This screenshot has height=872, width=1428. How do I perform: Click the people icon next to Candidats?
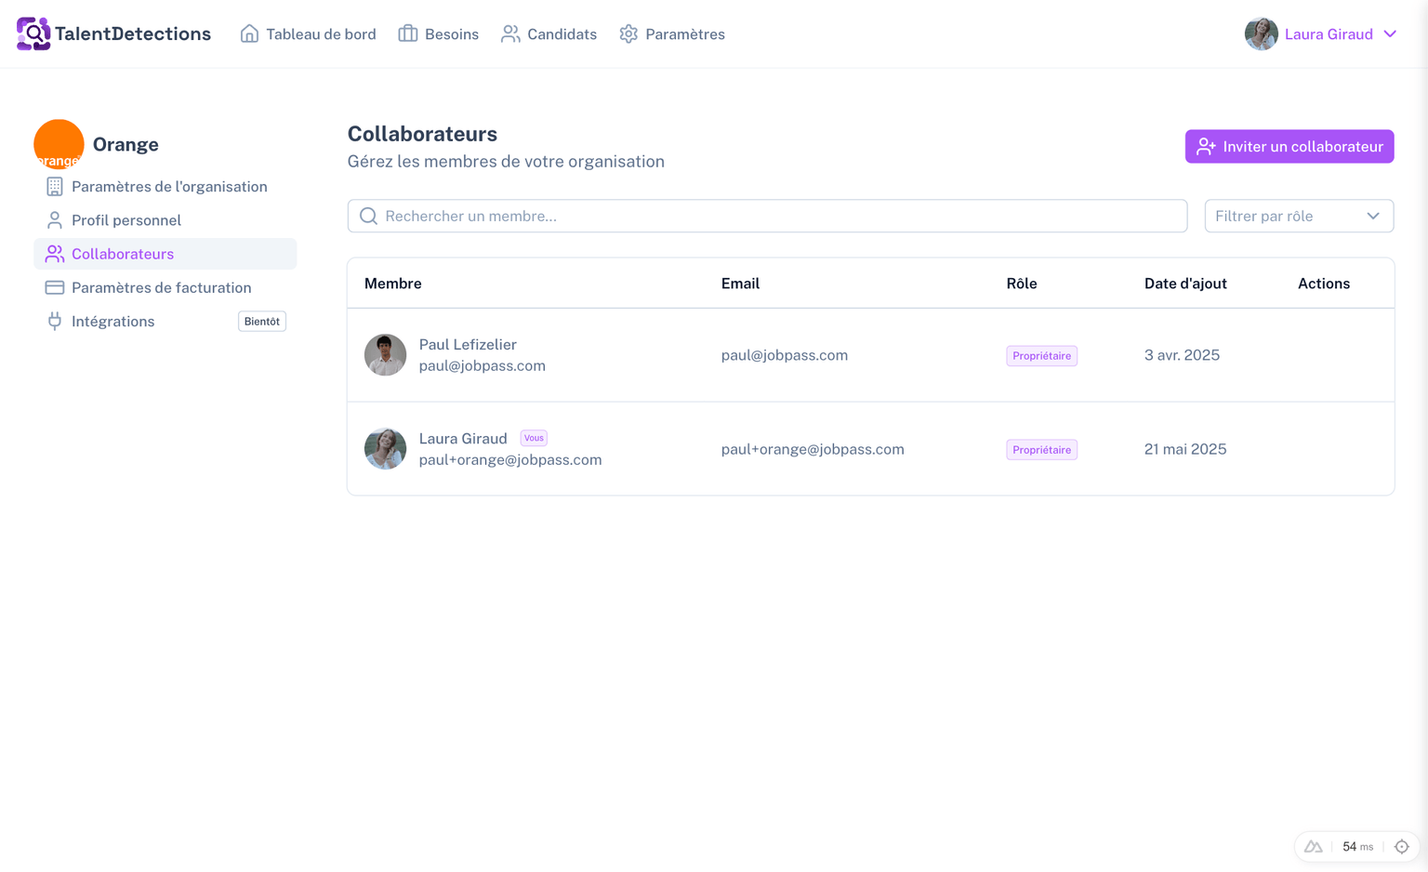click(x=509, y=33)
